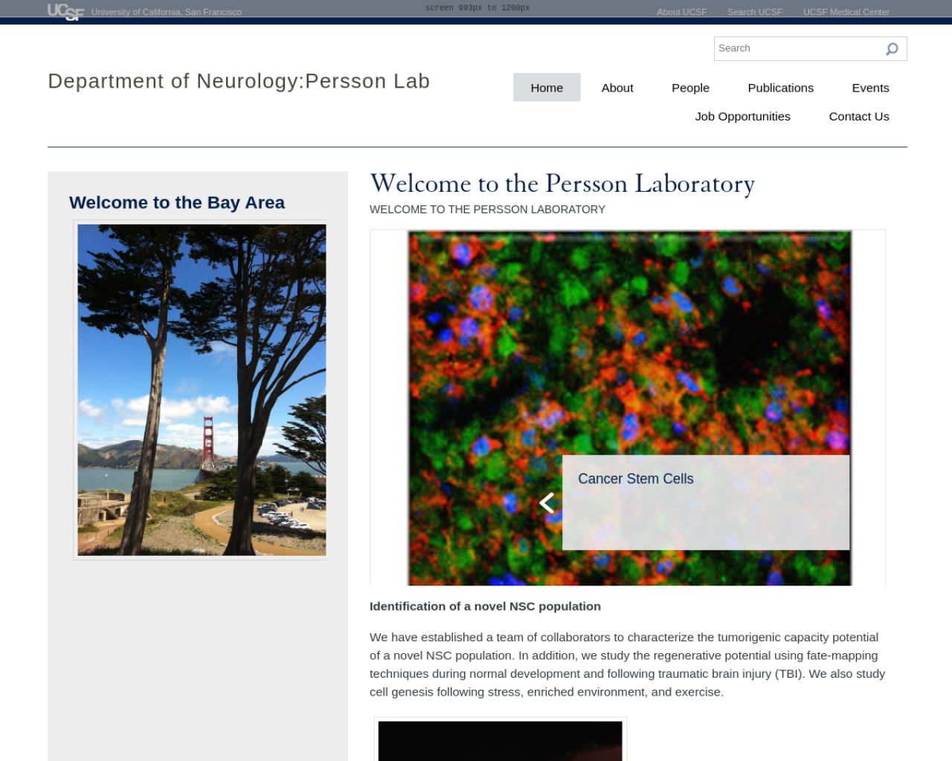Image resolution: width=952 pixels, height=761 pixels.
Task: Open the About menu item
Action: point(617,88)
